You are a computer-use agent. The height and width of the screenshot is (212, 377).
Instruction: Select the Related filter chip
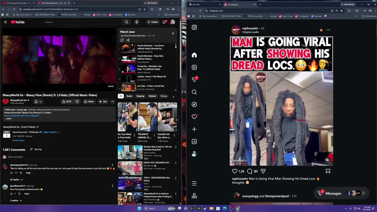click(152, 96)
